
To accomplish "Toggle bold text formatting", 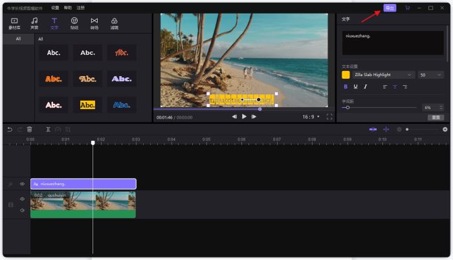I will click(x=346, y=86).
